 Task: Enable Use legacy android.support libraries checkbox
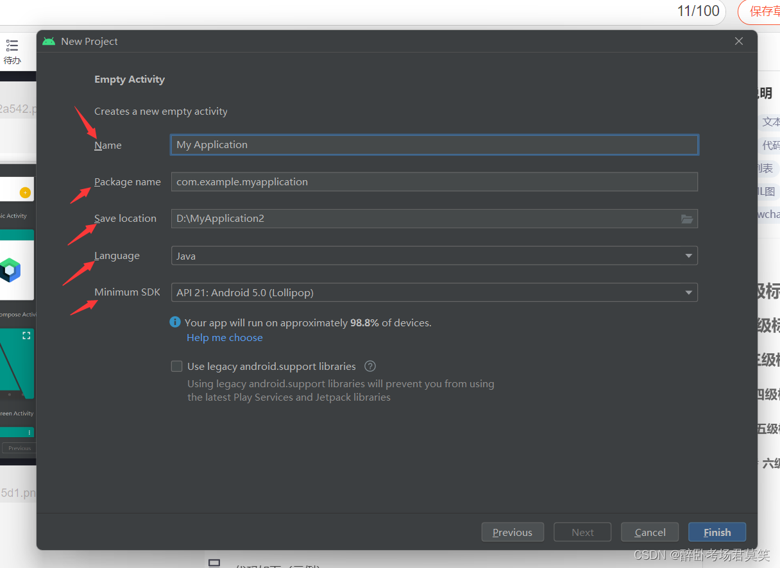(x=176, y=366)
